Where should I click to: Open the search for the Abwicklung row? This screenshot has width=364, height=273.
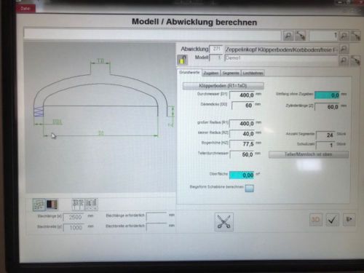point(344,50)
